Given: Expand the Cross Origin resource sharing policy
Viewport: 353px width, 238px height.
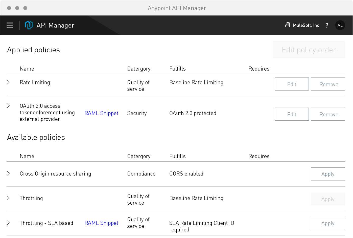Looking at the screenshot, I should (8, 173).
